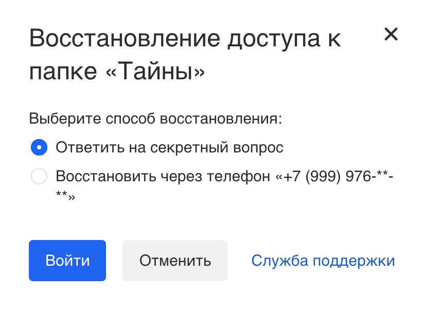Choose recovery via phone number option

(x=39, y=176)
